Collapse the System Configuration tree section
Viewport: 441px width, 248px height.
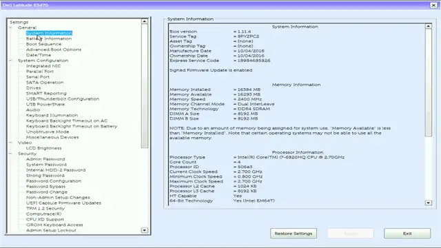pos(11,61)
